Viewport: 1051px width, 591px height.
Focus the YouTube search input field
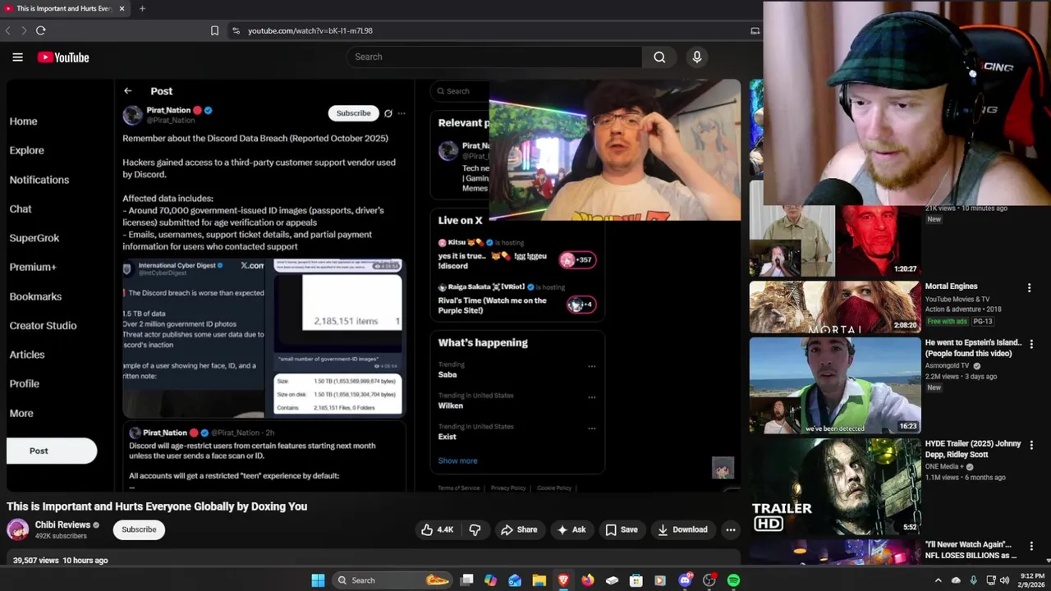click(x=494, y=57)
